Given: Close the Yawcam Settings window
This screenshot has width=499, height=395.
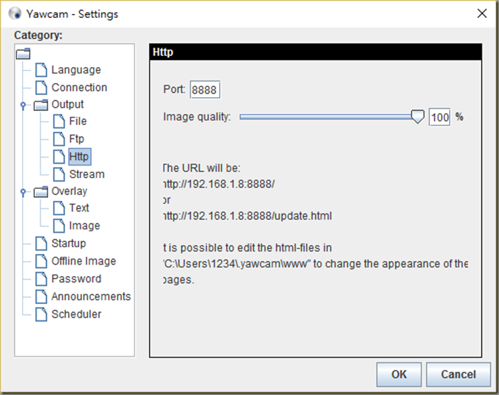Looking at the screenshot, I should coord(482,13).
